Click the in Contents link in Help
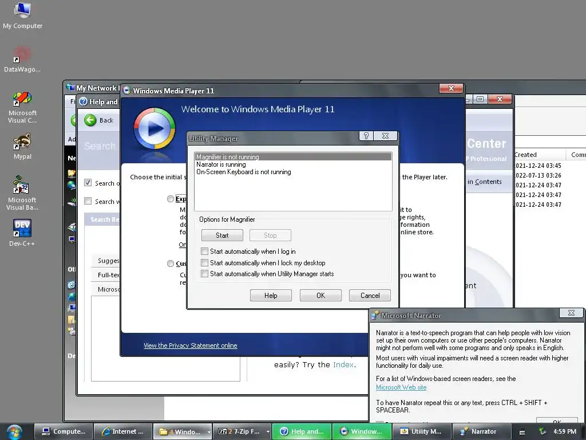The image size is (586, 440). (x=484, y=182)
